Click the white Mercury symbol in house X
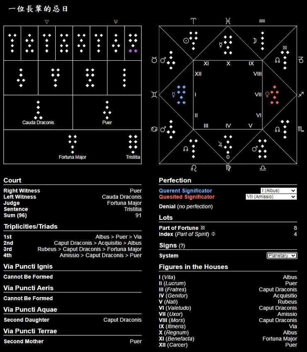 (x=221, y=44)
